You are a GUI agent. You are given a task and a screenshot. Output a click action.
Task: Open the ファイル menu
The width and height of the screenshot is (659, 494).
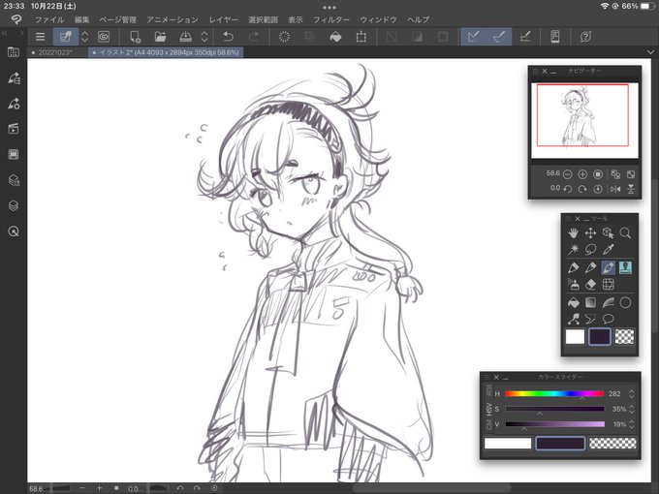point(49,19)
